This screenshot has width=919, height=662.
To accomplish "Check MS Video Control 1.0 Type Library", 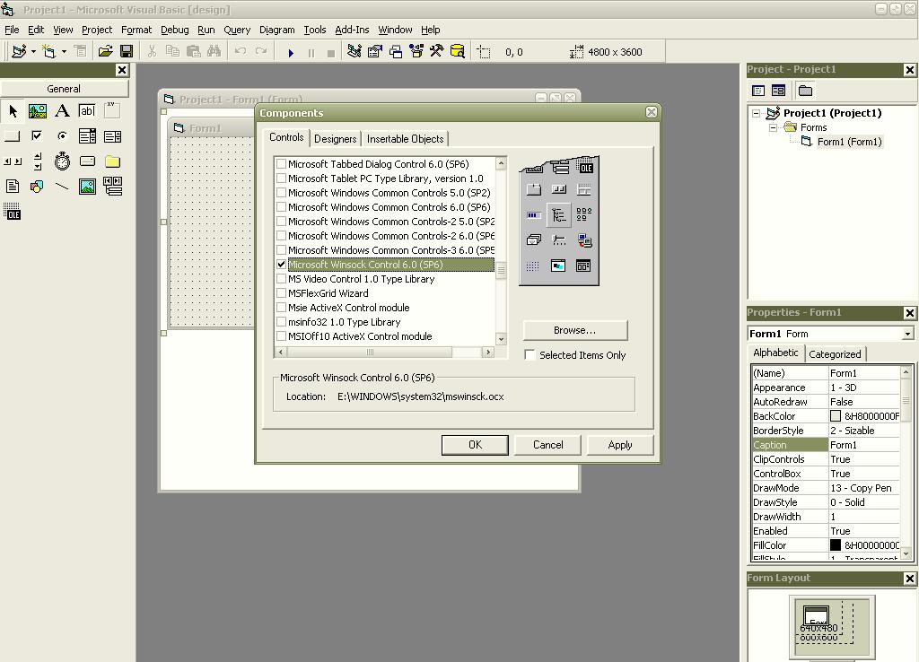I will [x=281, y=279].
